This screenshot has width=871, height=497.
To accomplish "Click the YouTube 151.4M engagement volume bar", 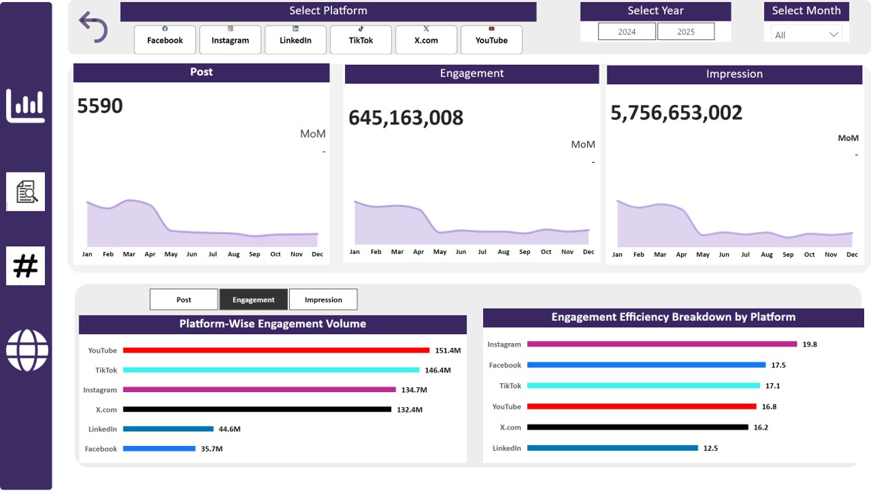I will pos(276,351).
